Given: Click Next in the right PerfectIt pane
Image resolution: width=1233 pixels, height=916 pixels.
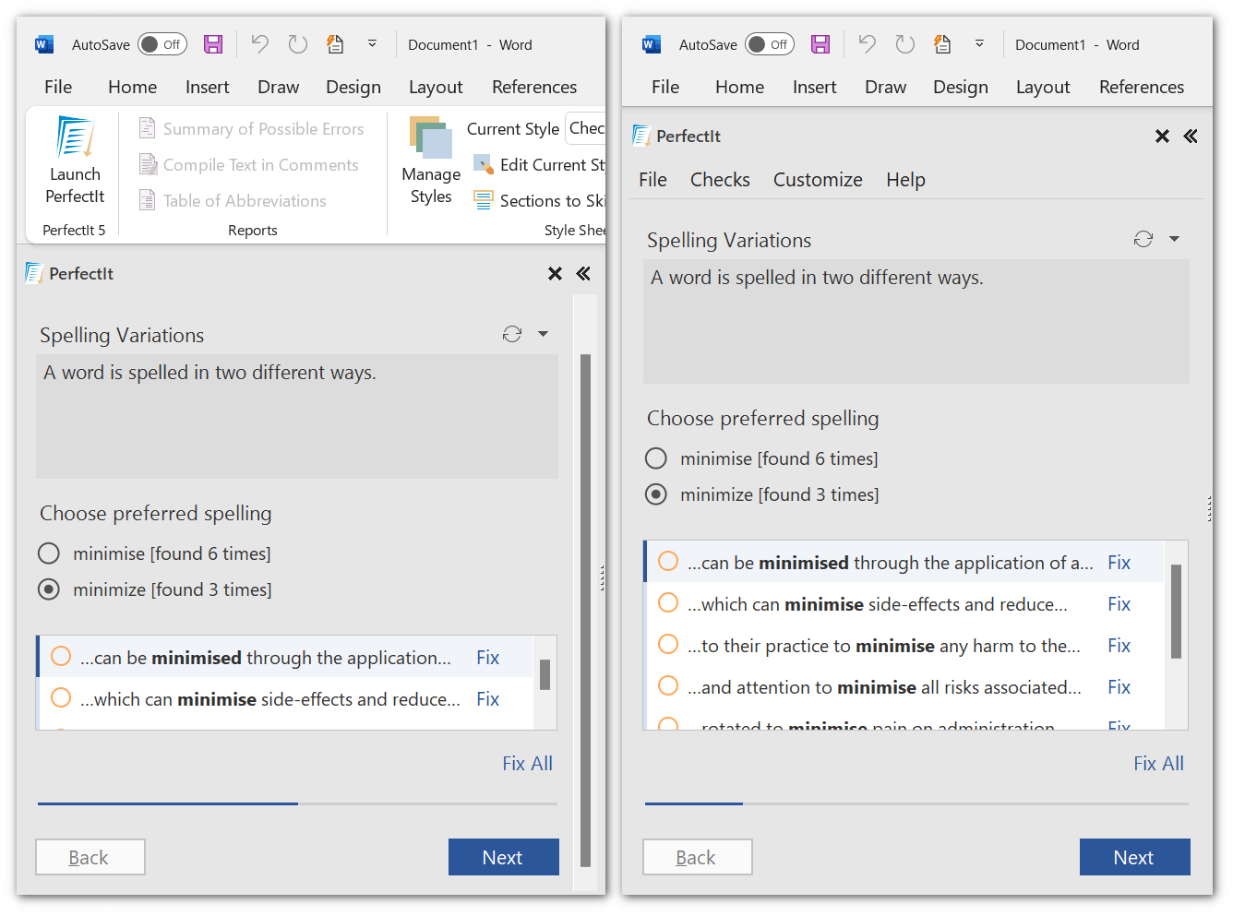Looking at the screenshot, I should (1134, 857).
